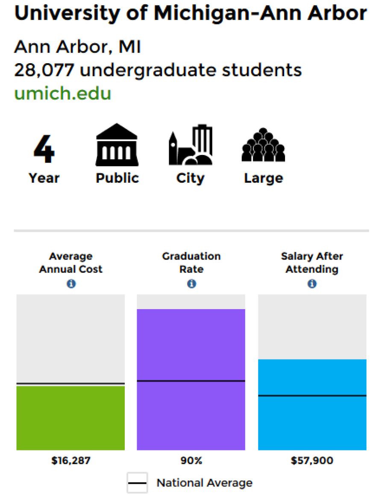Click the blue salary bar
Viewport: 376px width, 497px height.
pyautogui.click(x=312, y=404)
